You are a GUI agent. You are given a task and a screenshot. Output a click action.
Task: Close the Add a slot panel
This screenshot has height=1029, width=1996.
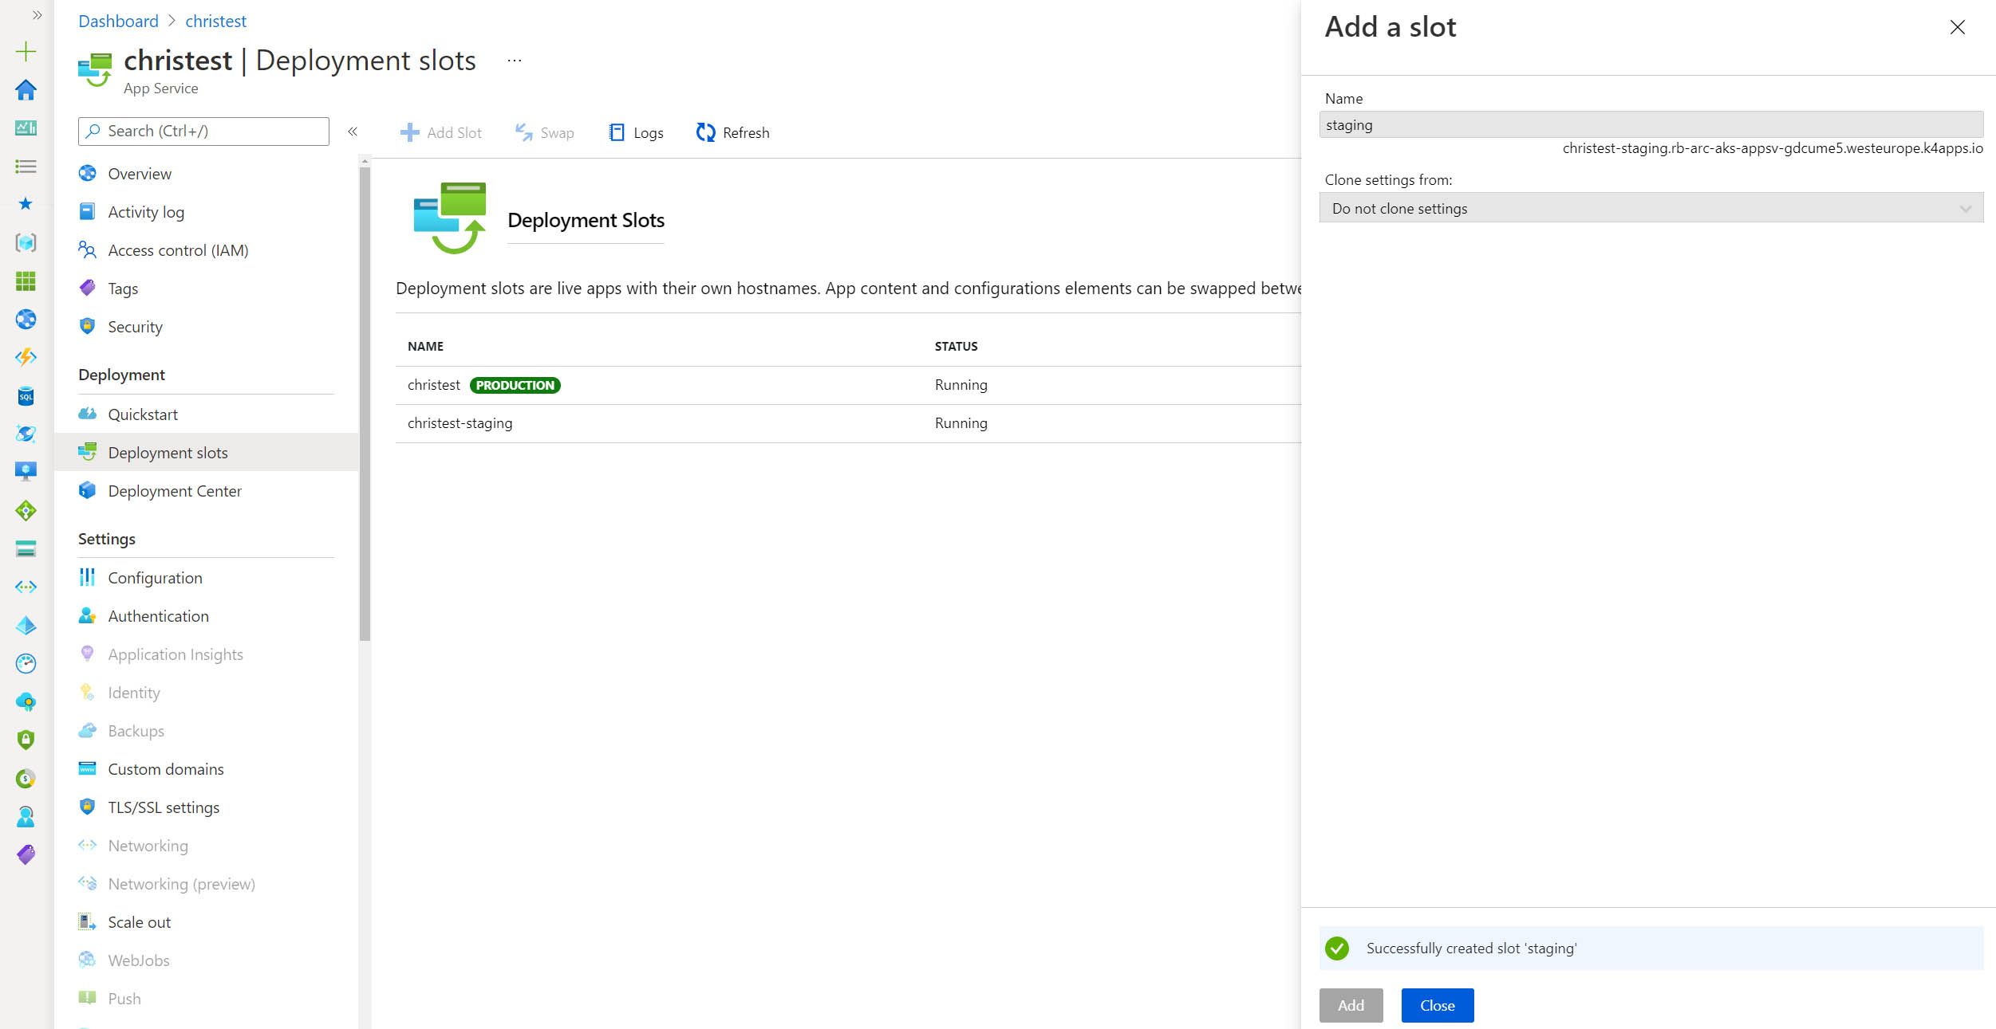pyautogui.click(x=1958, y=27)
